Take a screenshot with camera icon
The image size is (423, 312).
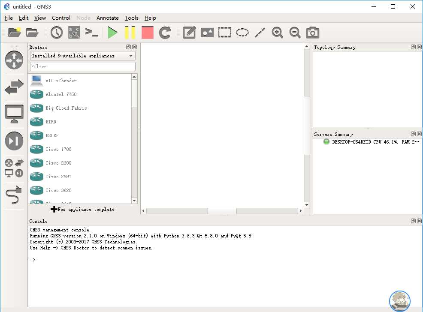(x=313, y=33)
